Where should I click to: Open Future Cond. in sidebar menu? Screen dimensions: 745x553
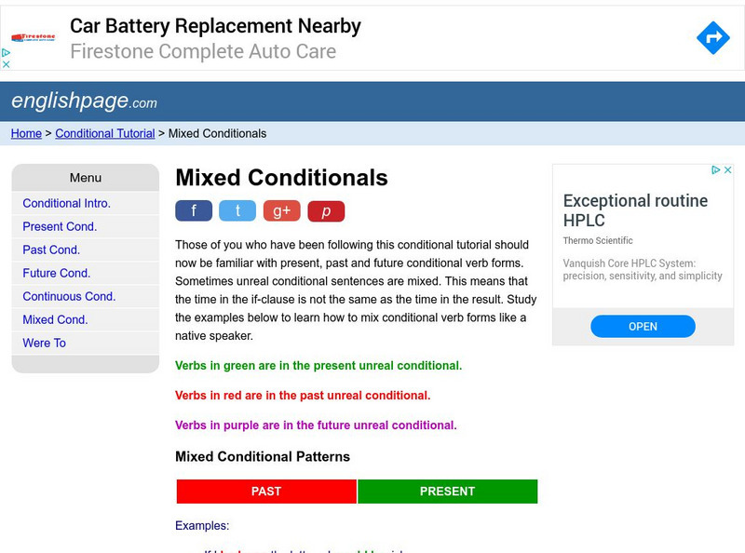[x=57, y=273]
